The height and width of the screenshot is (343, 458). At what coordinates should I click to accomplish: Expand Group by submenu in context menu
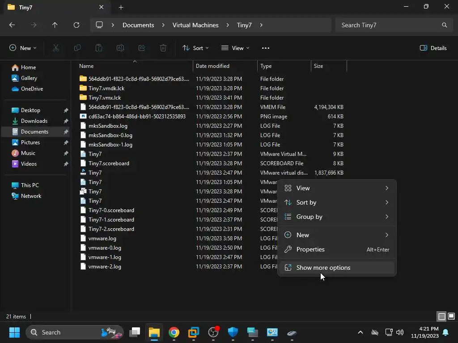point(337,217)
